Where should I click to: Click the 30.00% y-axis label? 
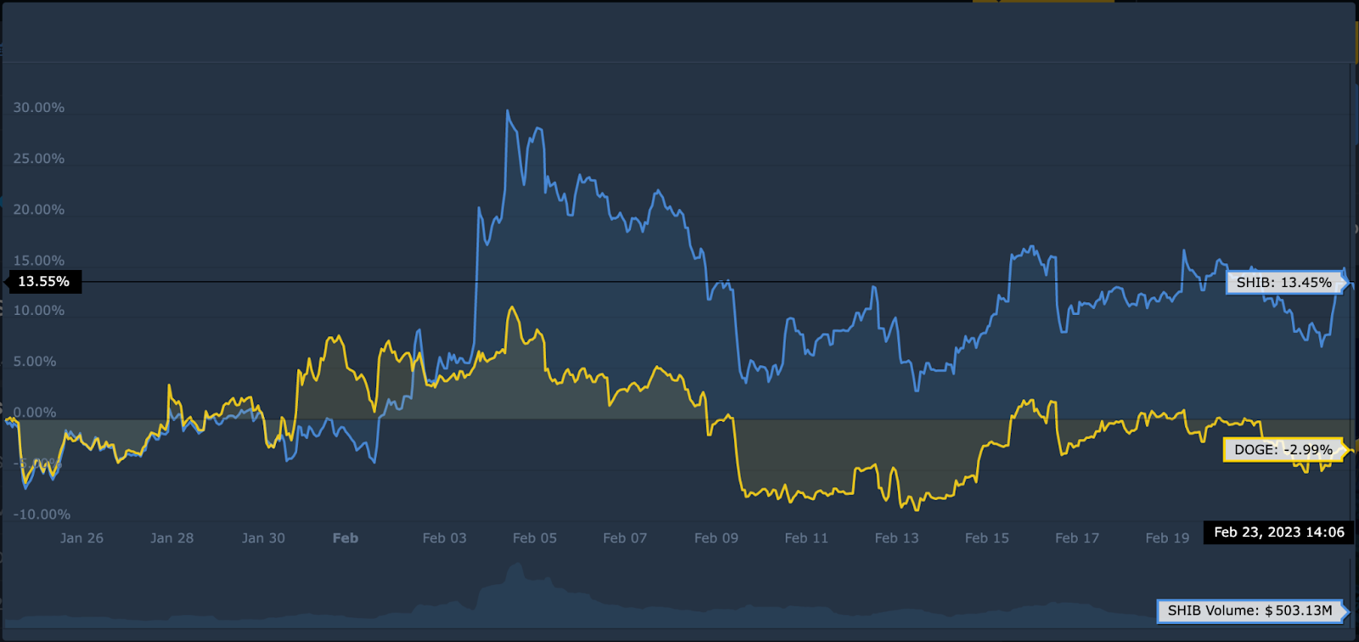tap(39, 108)
